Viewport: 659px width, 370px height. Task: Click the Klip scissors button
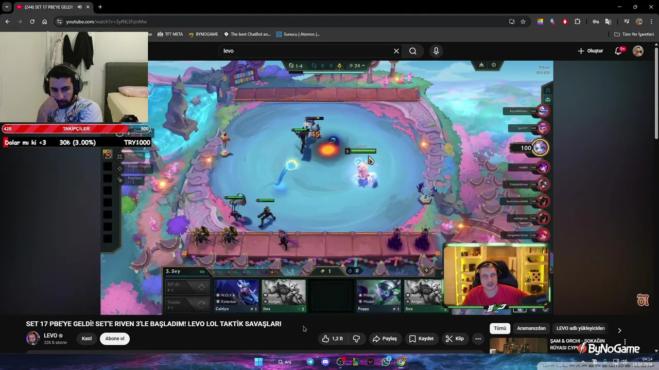tap(455, 339)
